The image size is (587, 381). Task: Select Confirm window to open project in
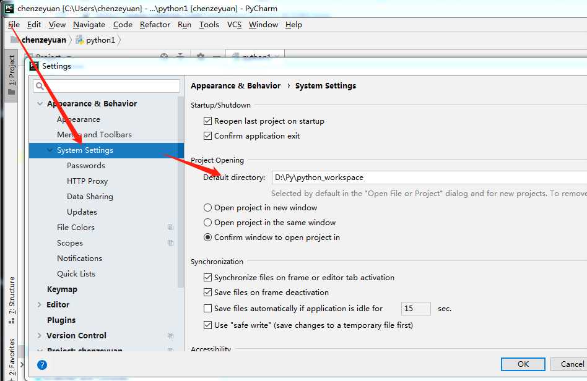pyautogui.click(x=208, y=238)
